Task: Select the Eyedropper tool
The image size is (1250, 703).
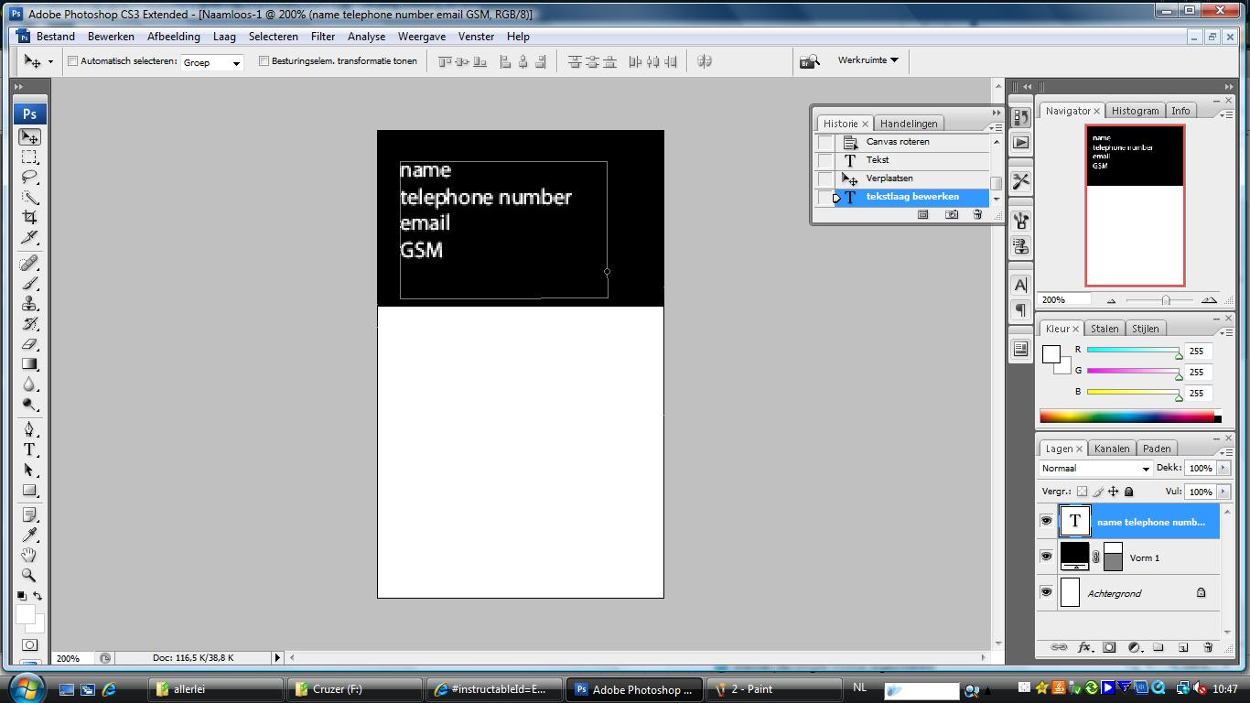Action: (x=29, y=535)
